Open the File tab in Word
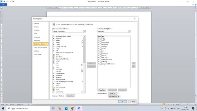Image resolution: width=197 pixels, height=111 pixels. point(3,5)
